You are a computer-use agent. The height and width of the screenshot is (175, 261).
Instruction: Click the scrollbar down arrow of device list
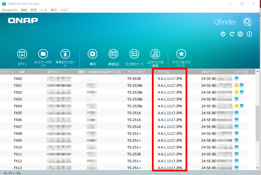pos(257,168)
